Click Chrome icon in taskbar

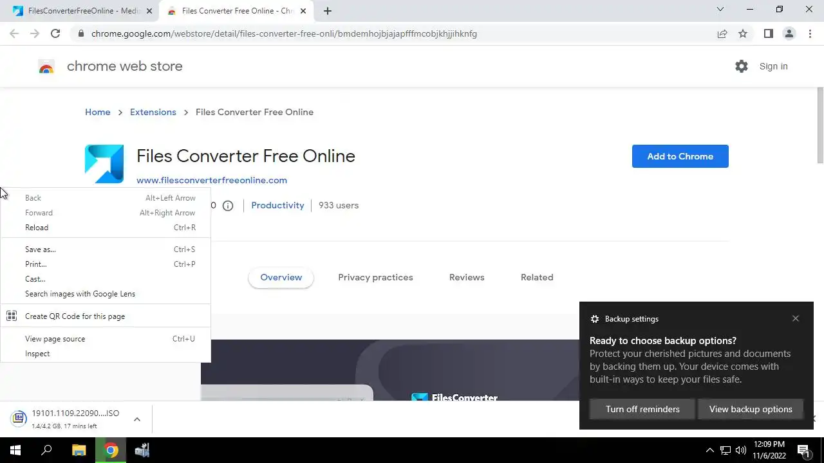click(x=111, y=450)
